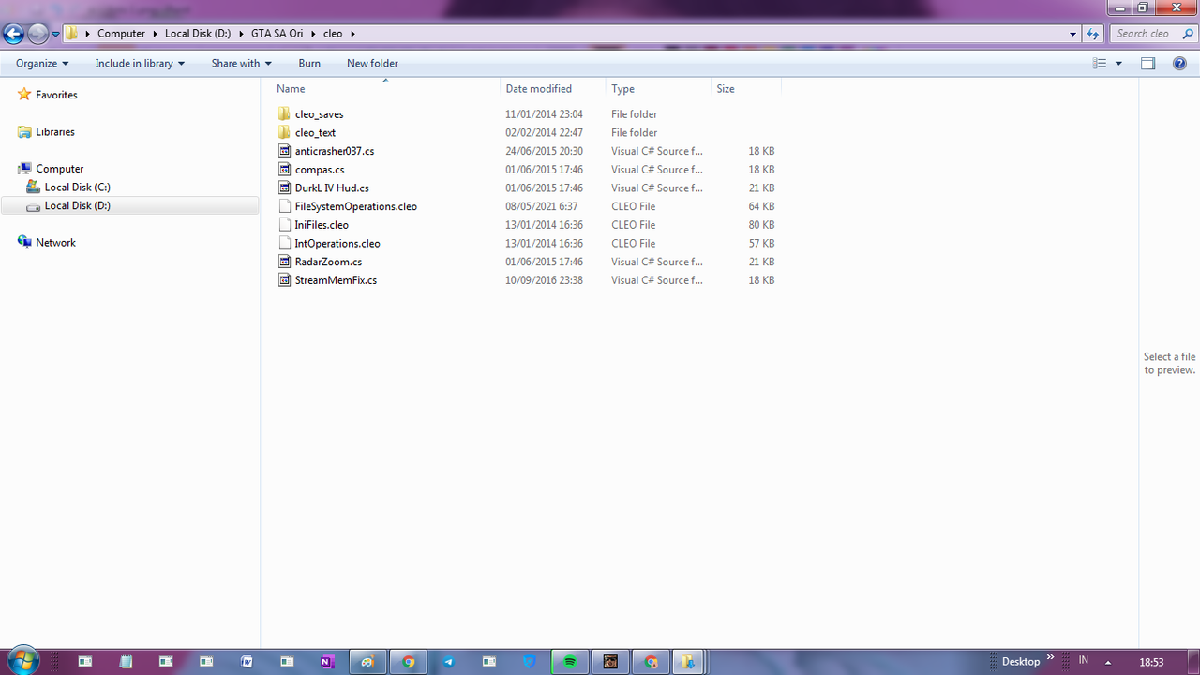Click Local Disk (D:) in the breadcrumb
This screenshot has height=675, width=1200.
click(198, 34)
